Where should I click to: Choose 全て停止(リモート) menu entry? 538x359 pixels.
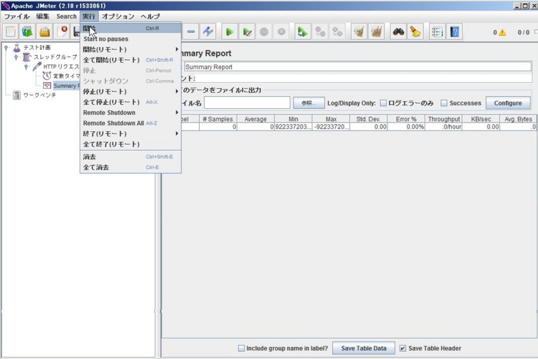[130, 102]
